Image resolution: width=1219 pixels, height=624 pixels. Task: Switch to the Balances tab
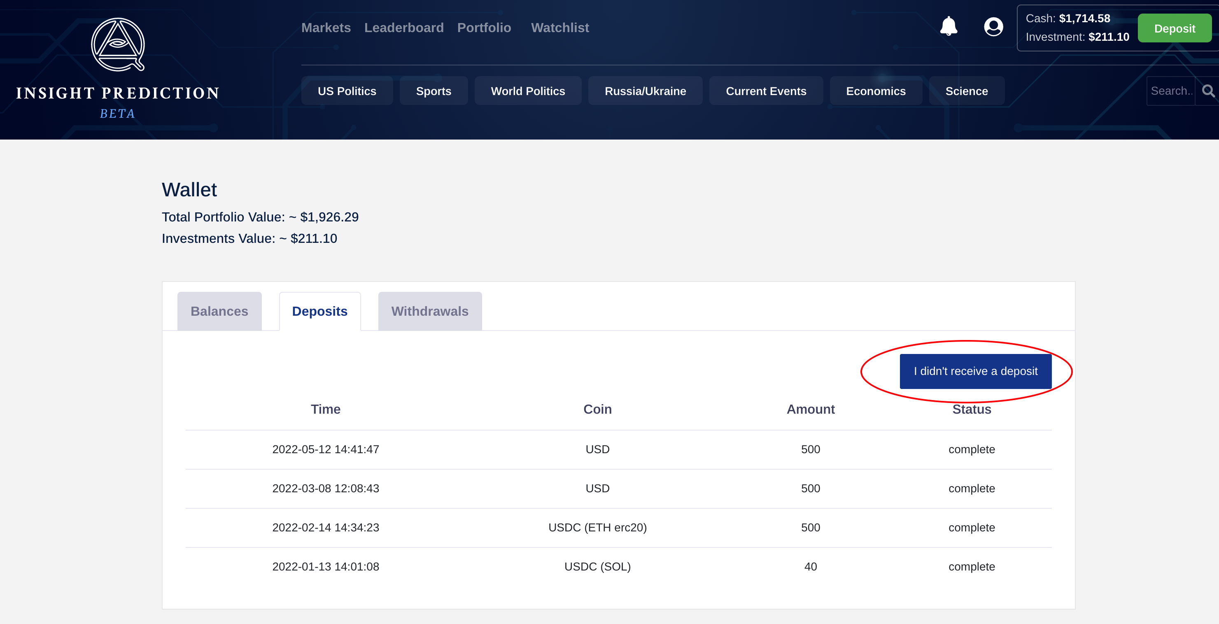(x=219, y=311)
